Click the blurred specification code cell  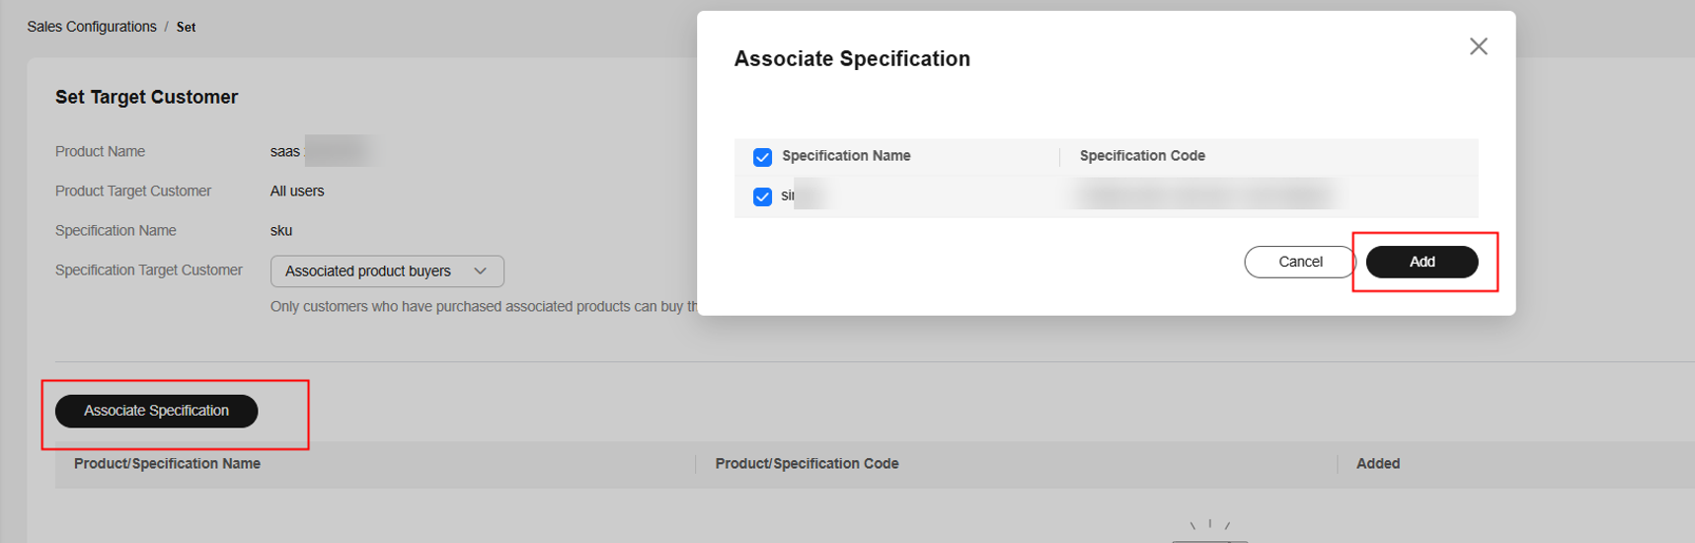[1204, 195]
